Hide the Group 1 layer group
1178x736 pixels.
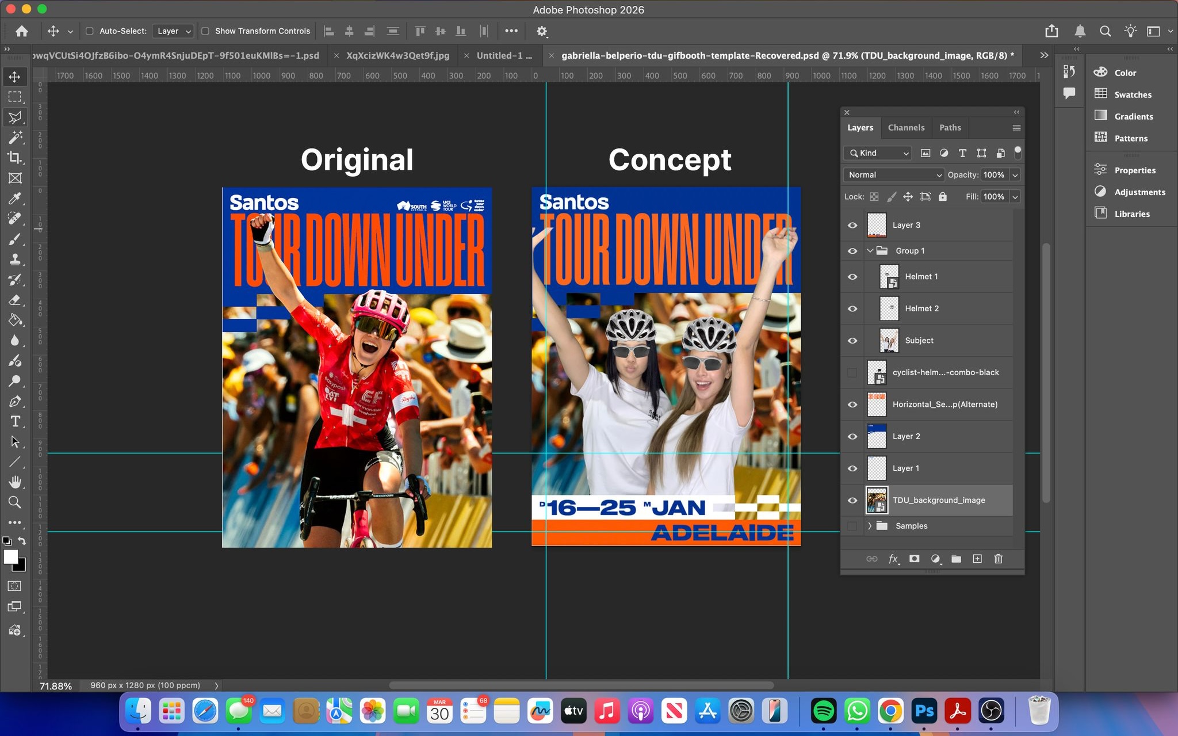pos(852,251)
